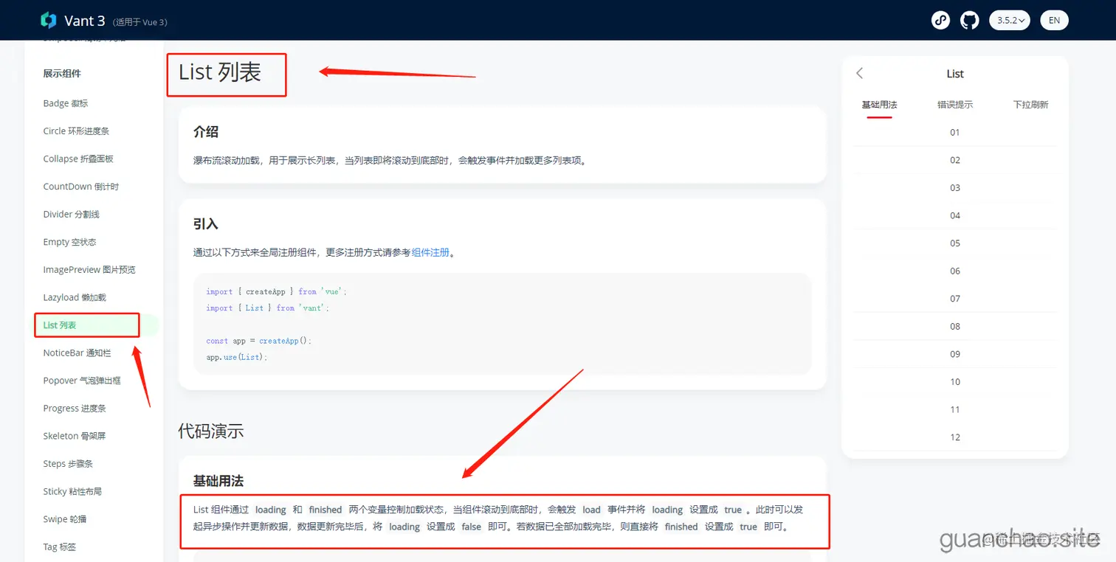Click list row 06 in simulator
The width and height of the screenshot is (1116, 562).
[955, 271]
